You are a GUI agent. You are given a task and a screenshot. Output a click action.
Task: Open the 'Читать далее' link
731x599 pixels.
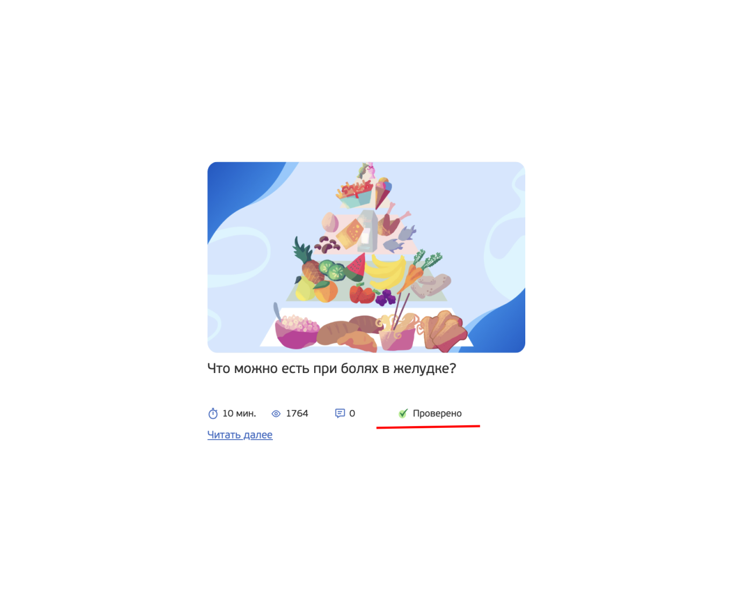(240, 435)
